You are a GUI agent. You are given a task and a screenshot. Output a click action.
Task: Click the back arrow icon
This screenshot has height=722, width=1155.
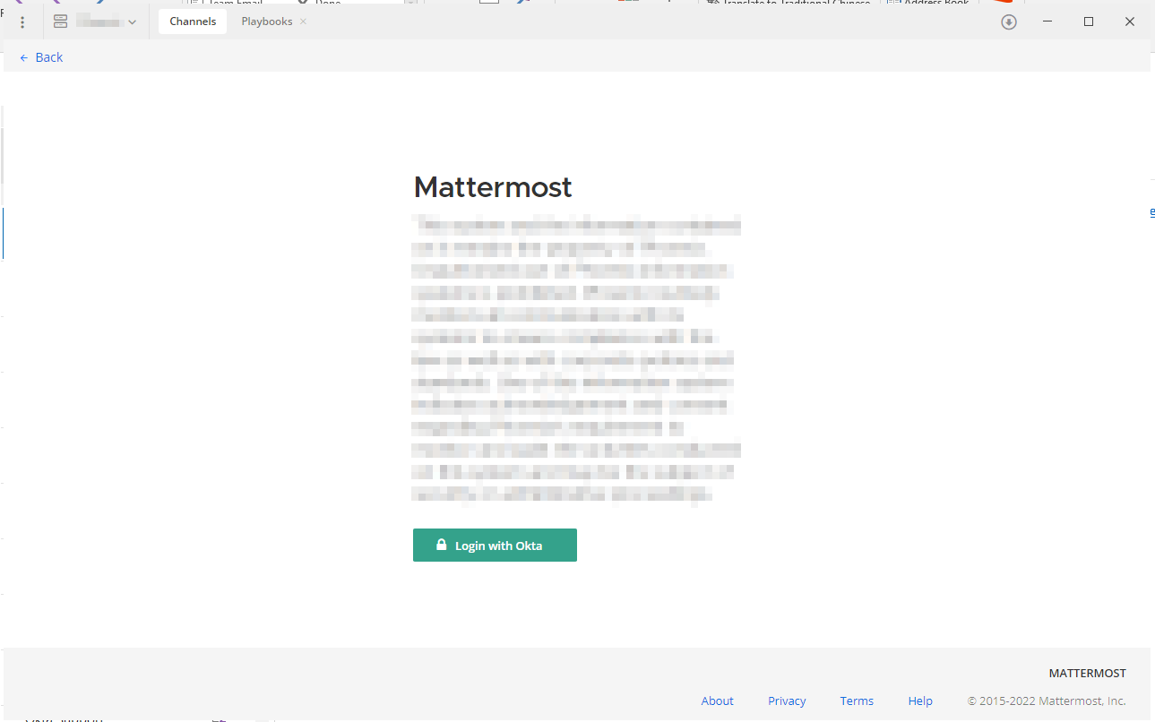tap(22, 56)
